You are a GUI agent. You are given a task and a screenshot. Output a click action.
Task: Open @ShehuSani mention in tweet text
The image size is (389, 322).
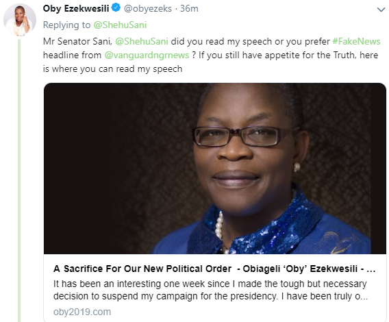[142, 42]
